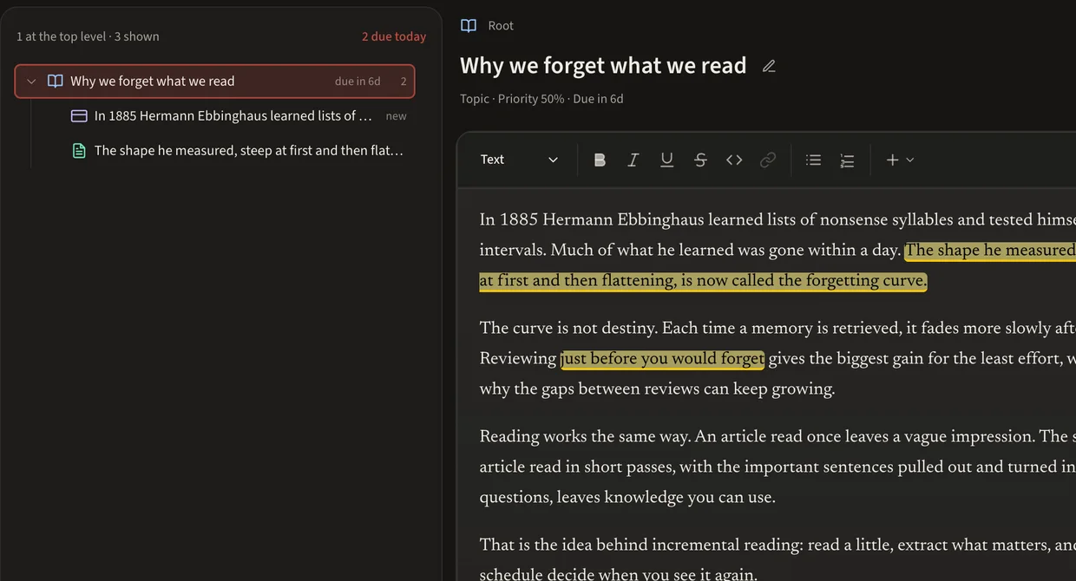
Task: Click the child count '2' in topic row
Action: [x=403, y=82]
